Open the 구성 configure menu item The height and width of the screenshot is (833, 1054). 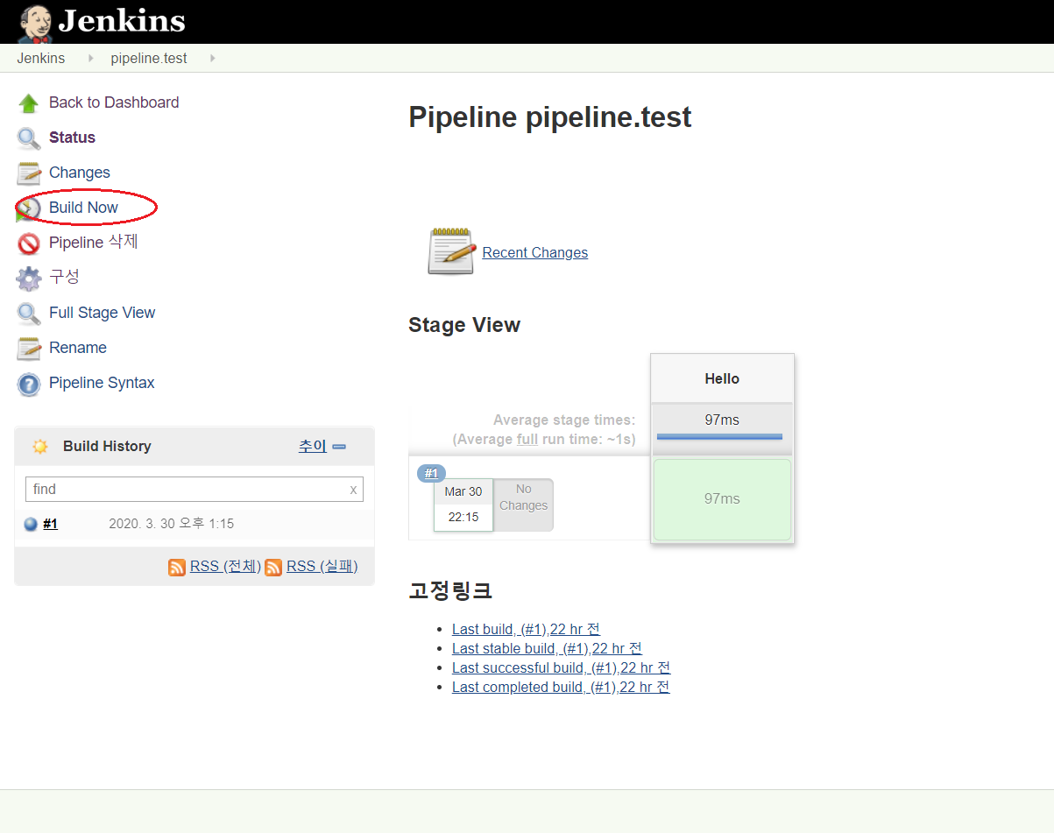point(64,277)
